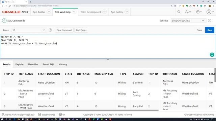This screenshot has height=121, width=216.
Task: Click the green Evernote extension icon
Action: click(187, 6)
